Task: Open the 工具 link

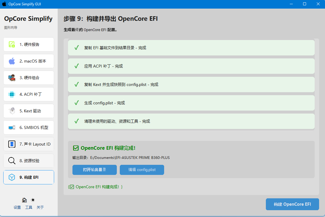Action: pos(29,208)
